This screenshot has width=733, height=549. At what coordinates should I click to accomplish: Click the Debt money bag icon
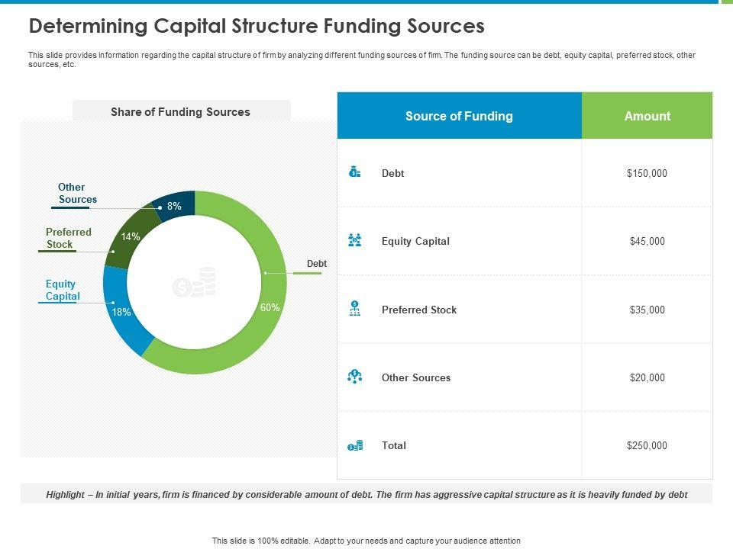354,172
